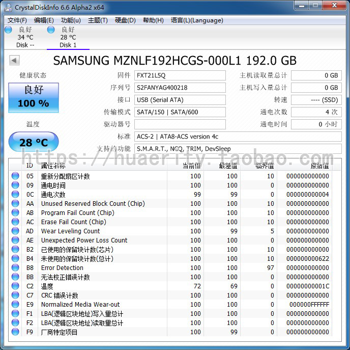350x350 pixels.
Task: Click the empty 驱动器号 field
Action: pyautogui.click(x=180, y=124)
